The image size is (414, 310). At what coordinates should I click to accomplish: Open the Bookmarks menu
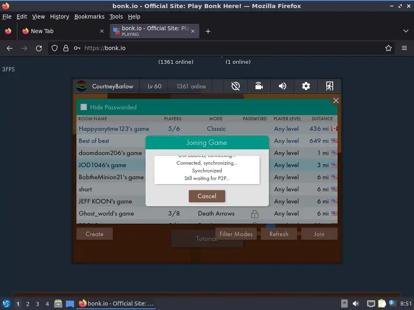89,17
